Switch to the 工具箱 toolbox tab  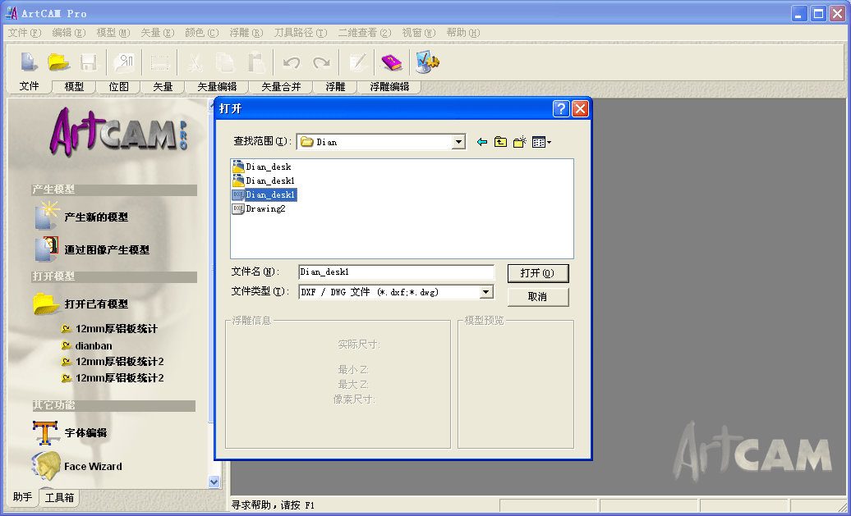[59, 497]
